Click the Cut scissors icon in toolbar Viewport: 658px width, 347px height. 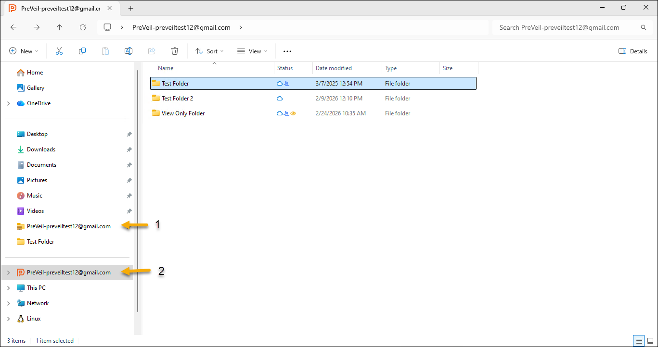tap(59, 51)
